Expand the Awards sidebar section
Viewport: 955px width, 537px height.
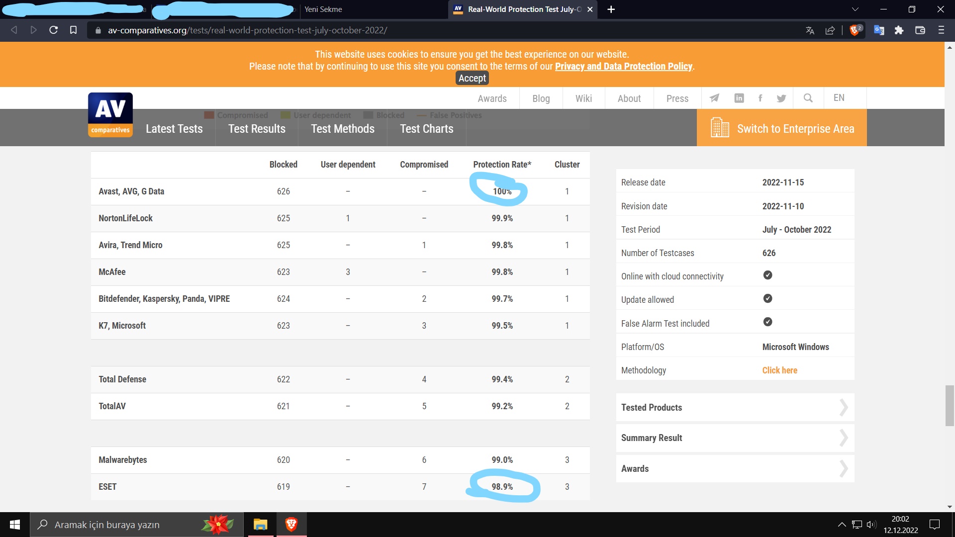[x=735, y=468]
